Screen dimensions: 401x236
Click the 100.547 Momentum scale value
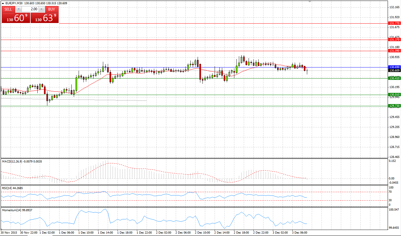click(394, 209)
